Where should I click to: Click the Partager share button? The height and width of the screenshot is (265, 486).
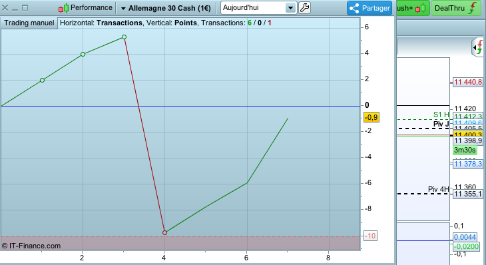[x=369, y=8]
